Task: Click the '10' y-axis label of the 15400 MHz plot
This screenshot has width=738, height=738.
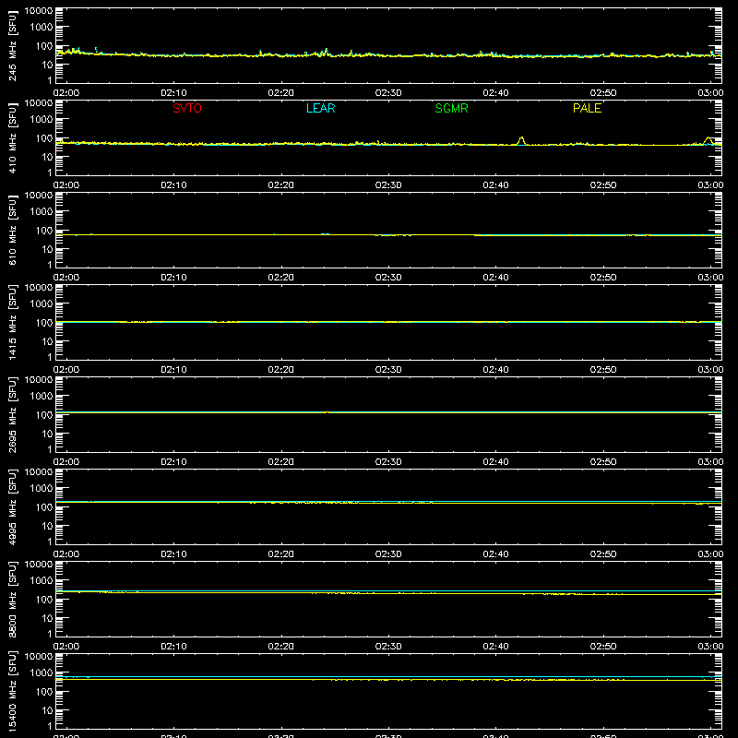Action: pyautogui.click(x=47, y=710)
